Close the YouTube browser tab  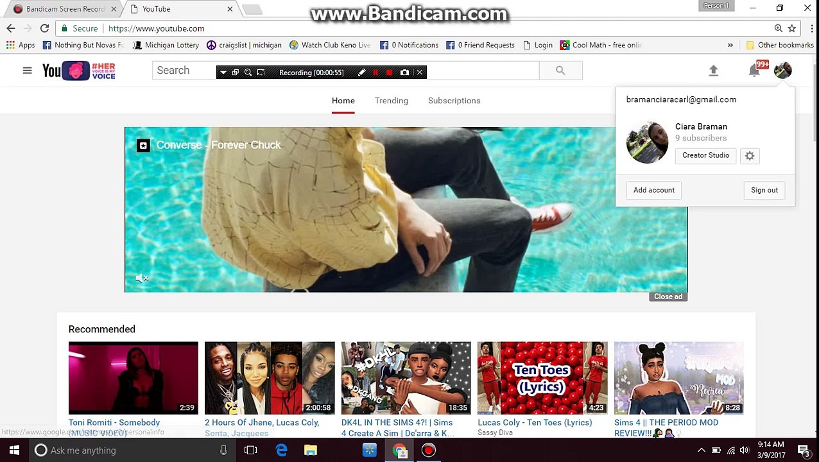[x=230, y=9]
